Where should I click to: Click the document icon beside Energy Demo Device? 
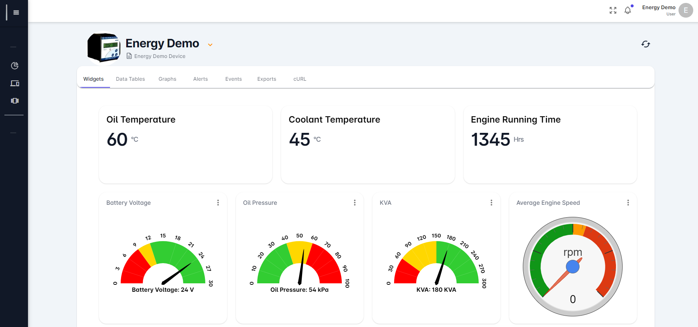point(129,56)
